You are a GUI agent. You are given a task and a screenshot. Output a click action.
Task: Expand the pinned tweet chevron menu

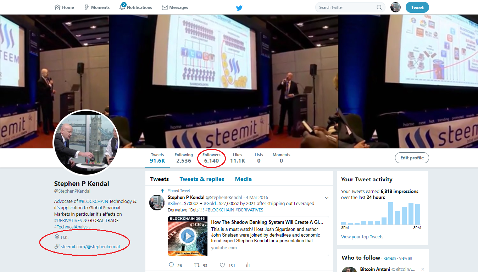pos(327,198)
